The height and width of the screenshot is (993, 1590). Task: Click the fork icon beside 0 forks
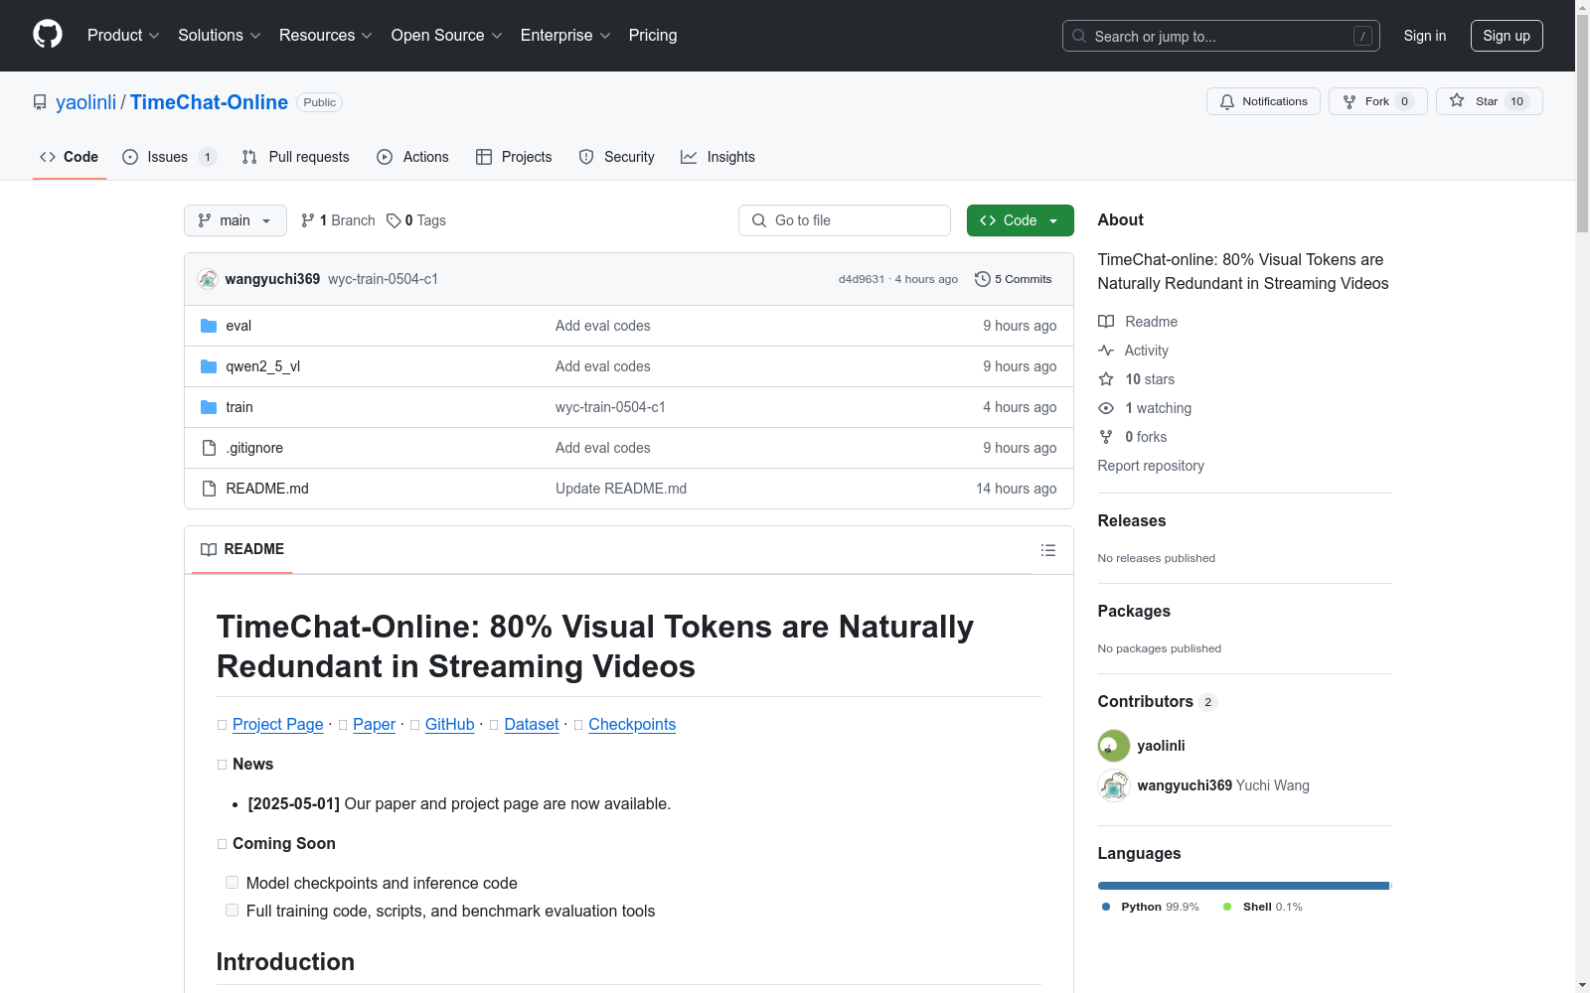click(1106, 437)
